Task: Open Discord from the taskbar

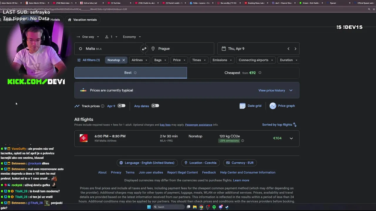Action: 221,207
